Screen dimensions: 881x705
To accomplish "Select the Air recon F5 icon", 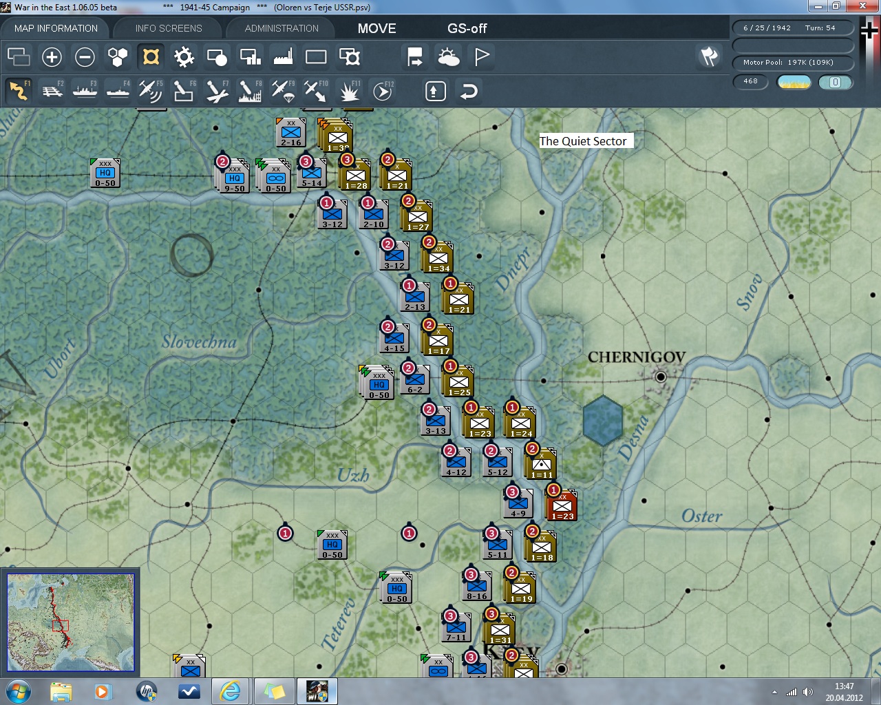I will tap(151, 91).
